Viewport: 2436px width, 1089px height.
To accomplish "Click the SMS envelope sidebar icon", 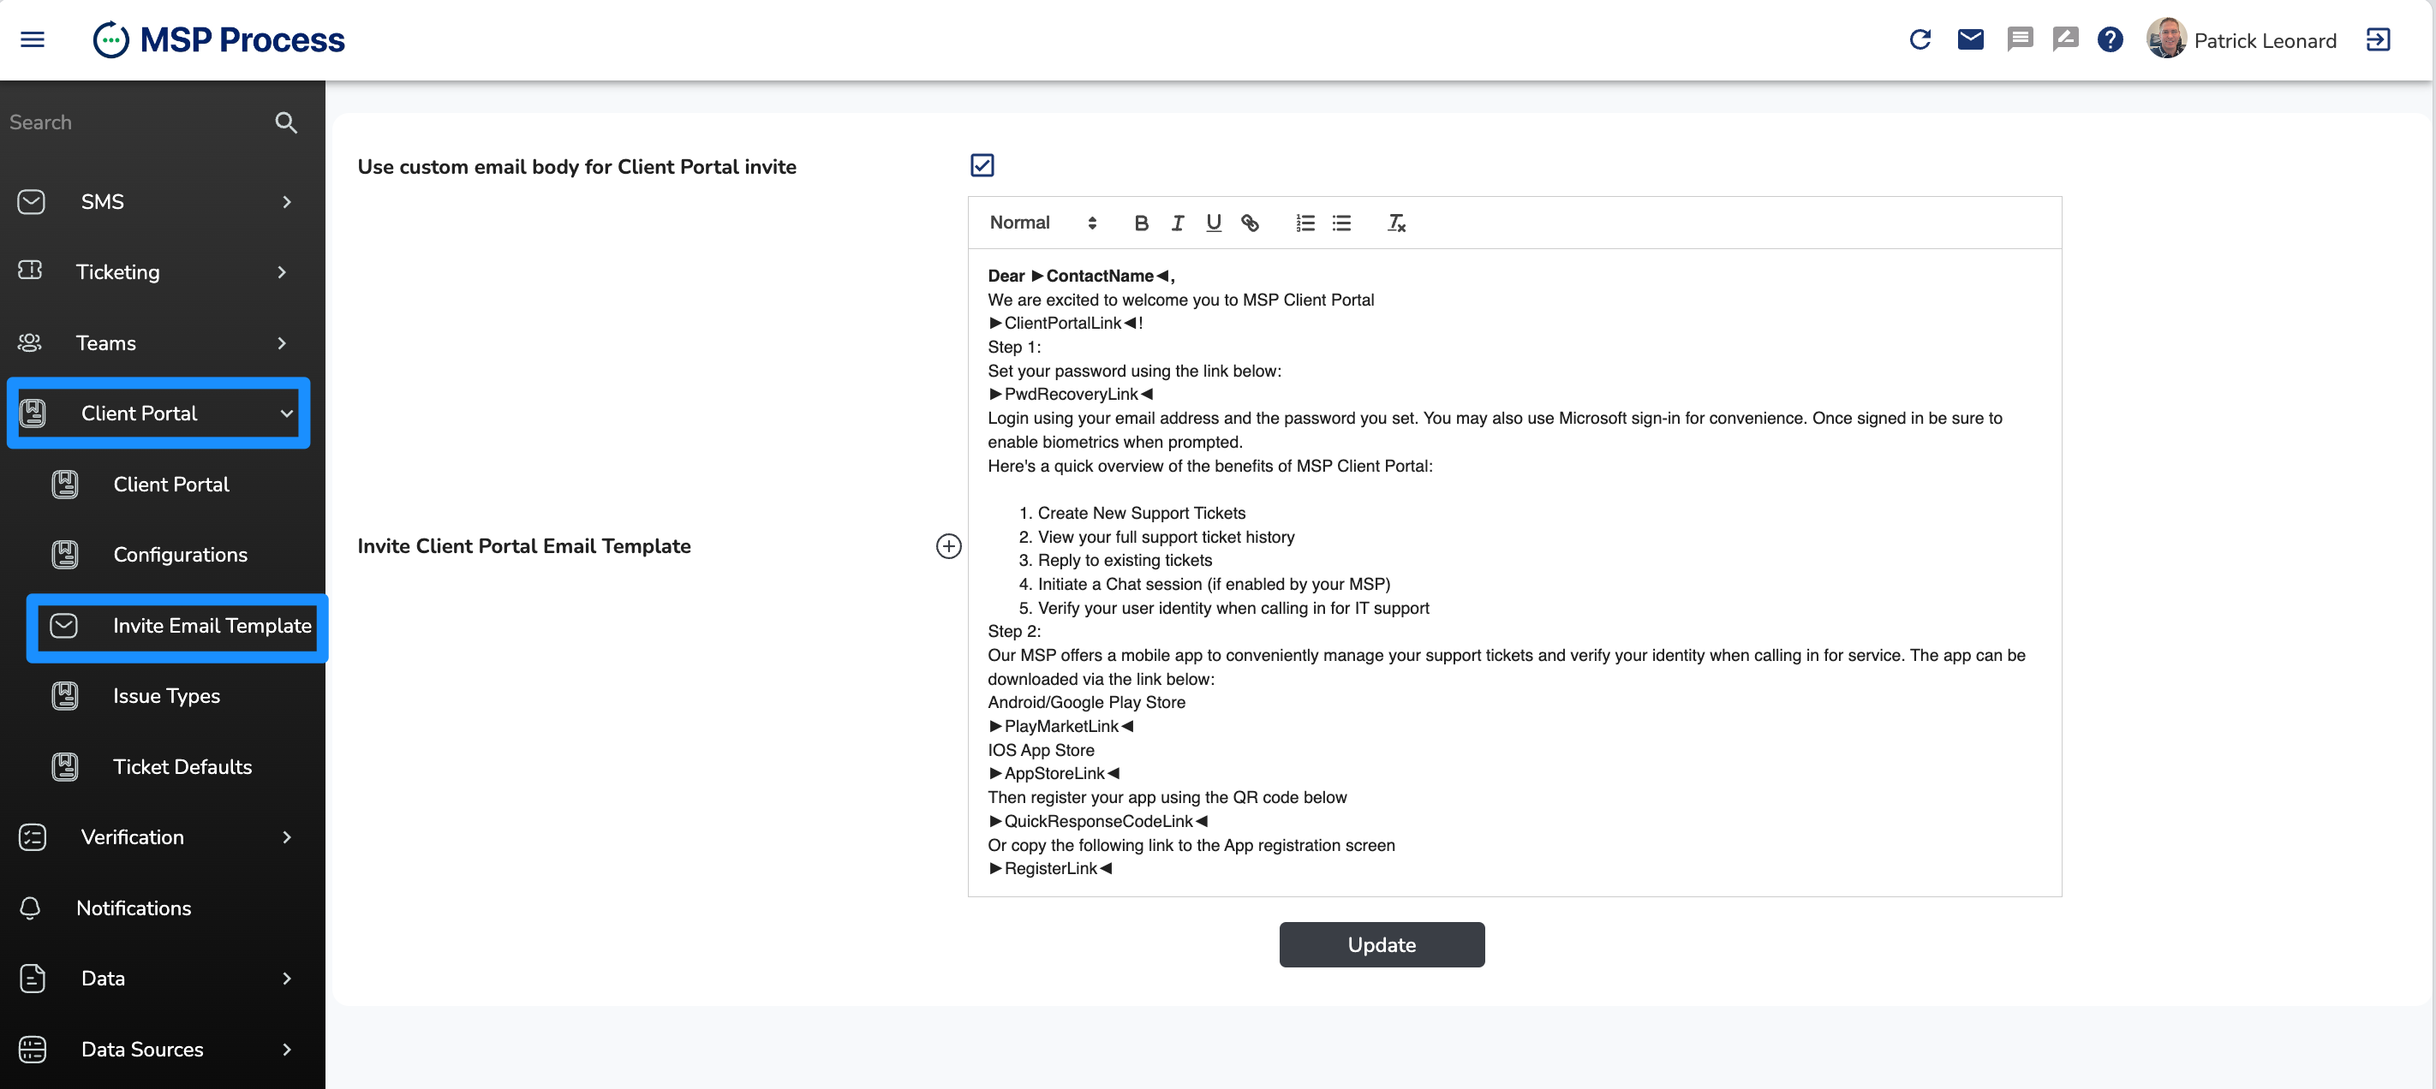I will pyautogui.click(x=31, y=201).
